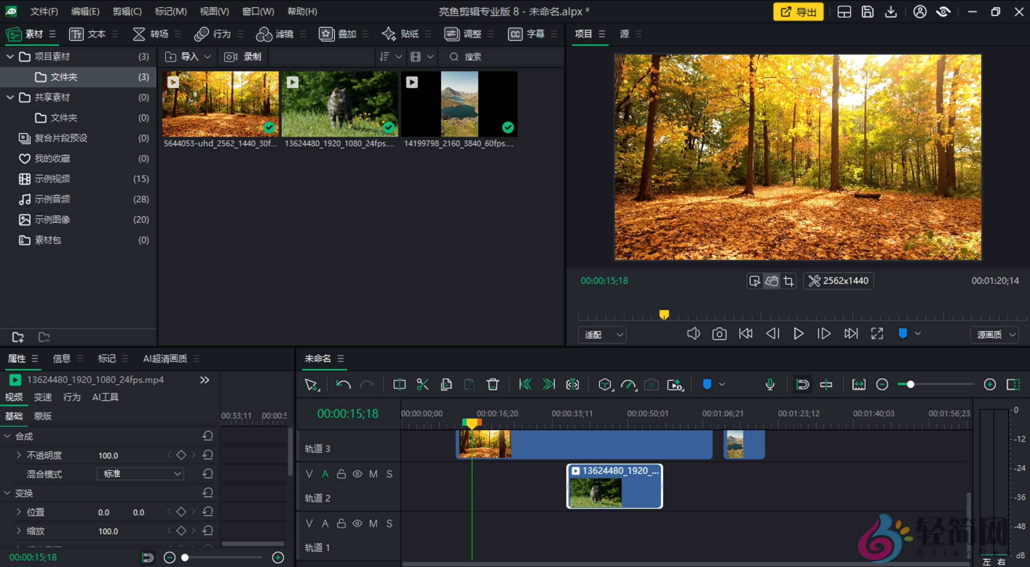The width and height of the screenshot is (1030, 567).
Task: Adjust the timeline zoom slider
Action: click(911, 384)
